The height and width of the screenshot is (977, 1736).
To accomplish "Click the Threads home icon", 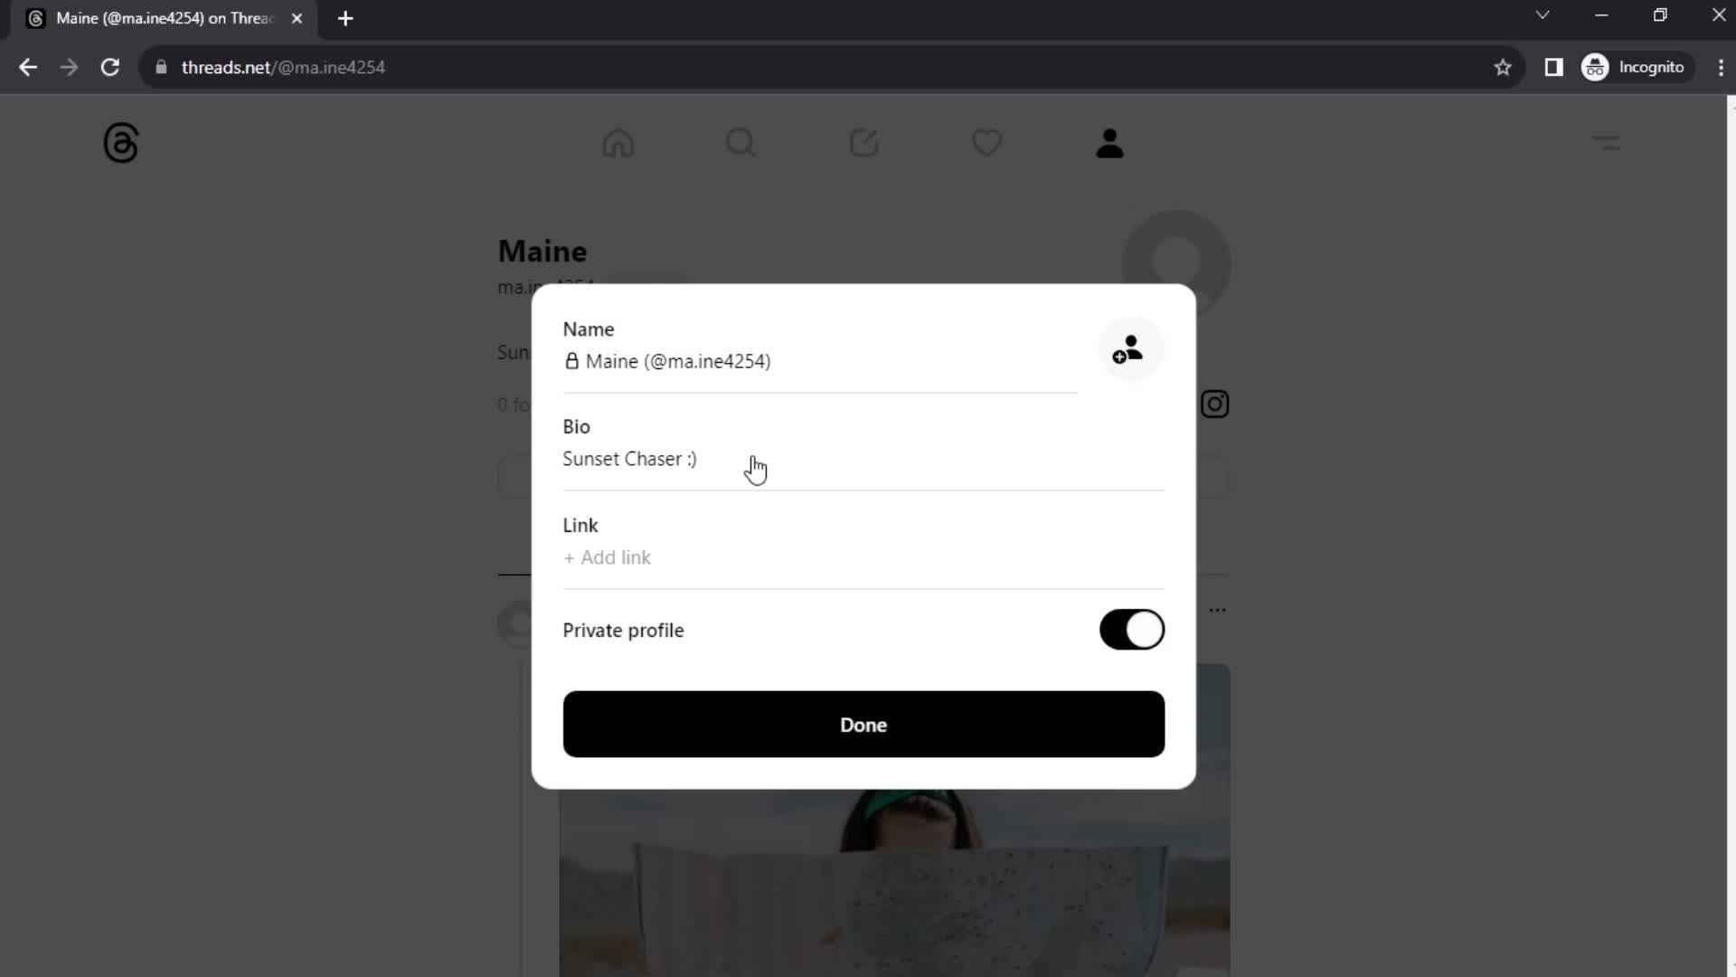I will 620,143.
